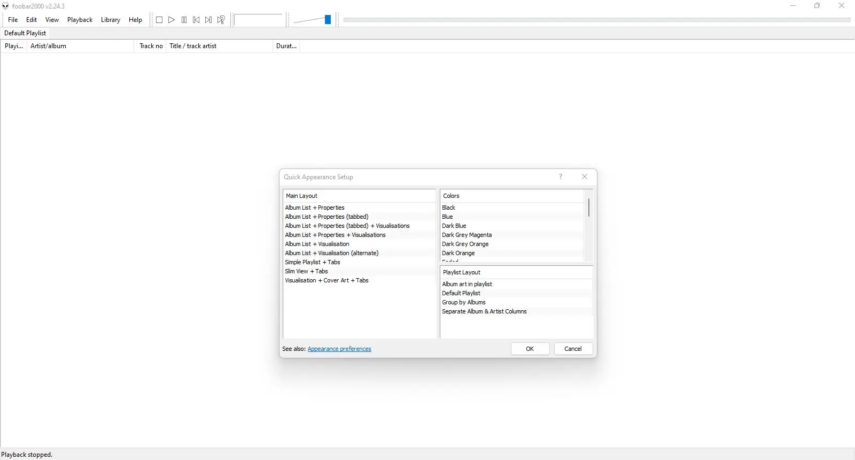
Task: Open the Edit menu
Action: point(32,20)
